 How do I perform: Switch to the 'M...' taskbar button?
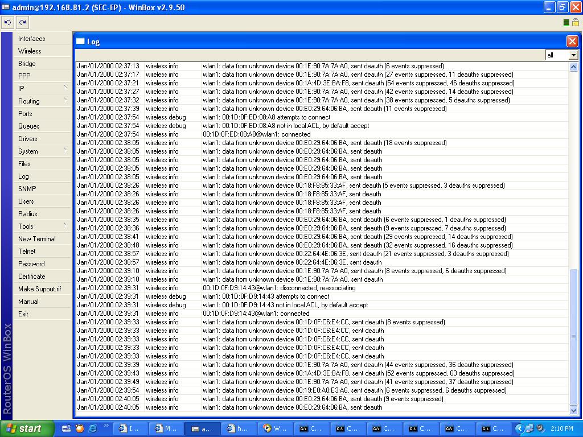pyautogui.click(x=166, y=428)
